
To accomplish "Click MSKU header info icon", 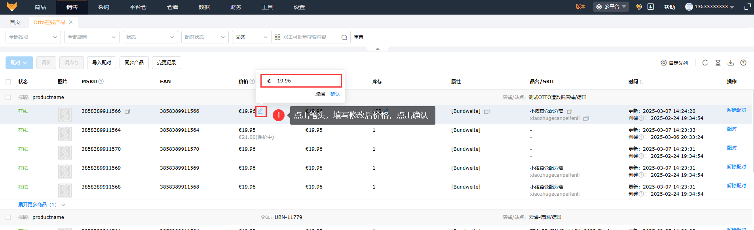I will click(101, 82).
